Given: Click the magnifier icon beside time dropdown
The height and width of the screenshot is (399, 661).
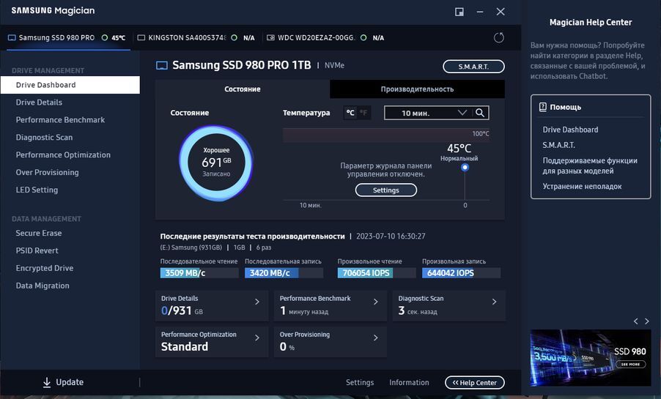Looking at the screenshot, I should pos(480,113).
